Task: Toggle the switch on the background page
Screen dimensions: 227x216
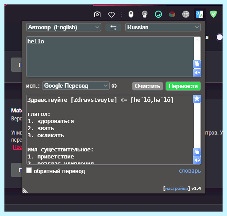Action: click(x=219, y=37)
